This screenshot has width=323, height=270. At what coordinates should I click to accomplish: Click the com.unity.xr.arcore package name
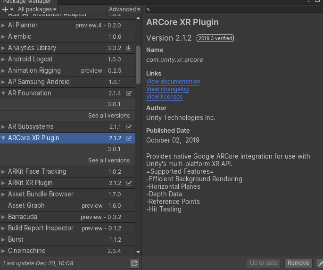[x=174, y=60]
